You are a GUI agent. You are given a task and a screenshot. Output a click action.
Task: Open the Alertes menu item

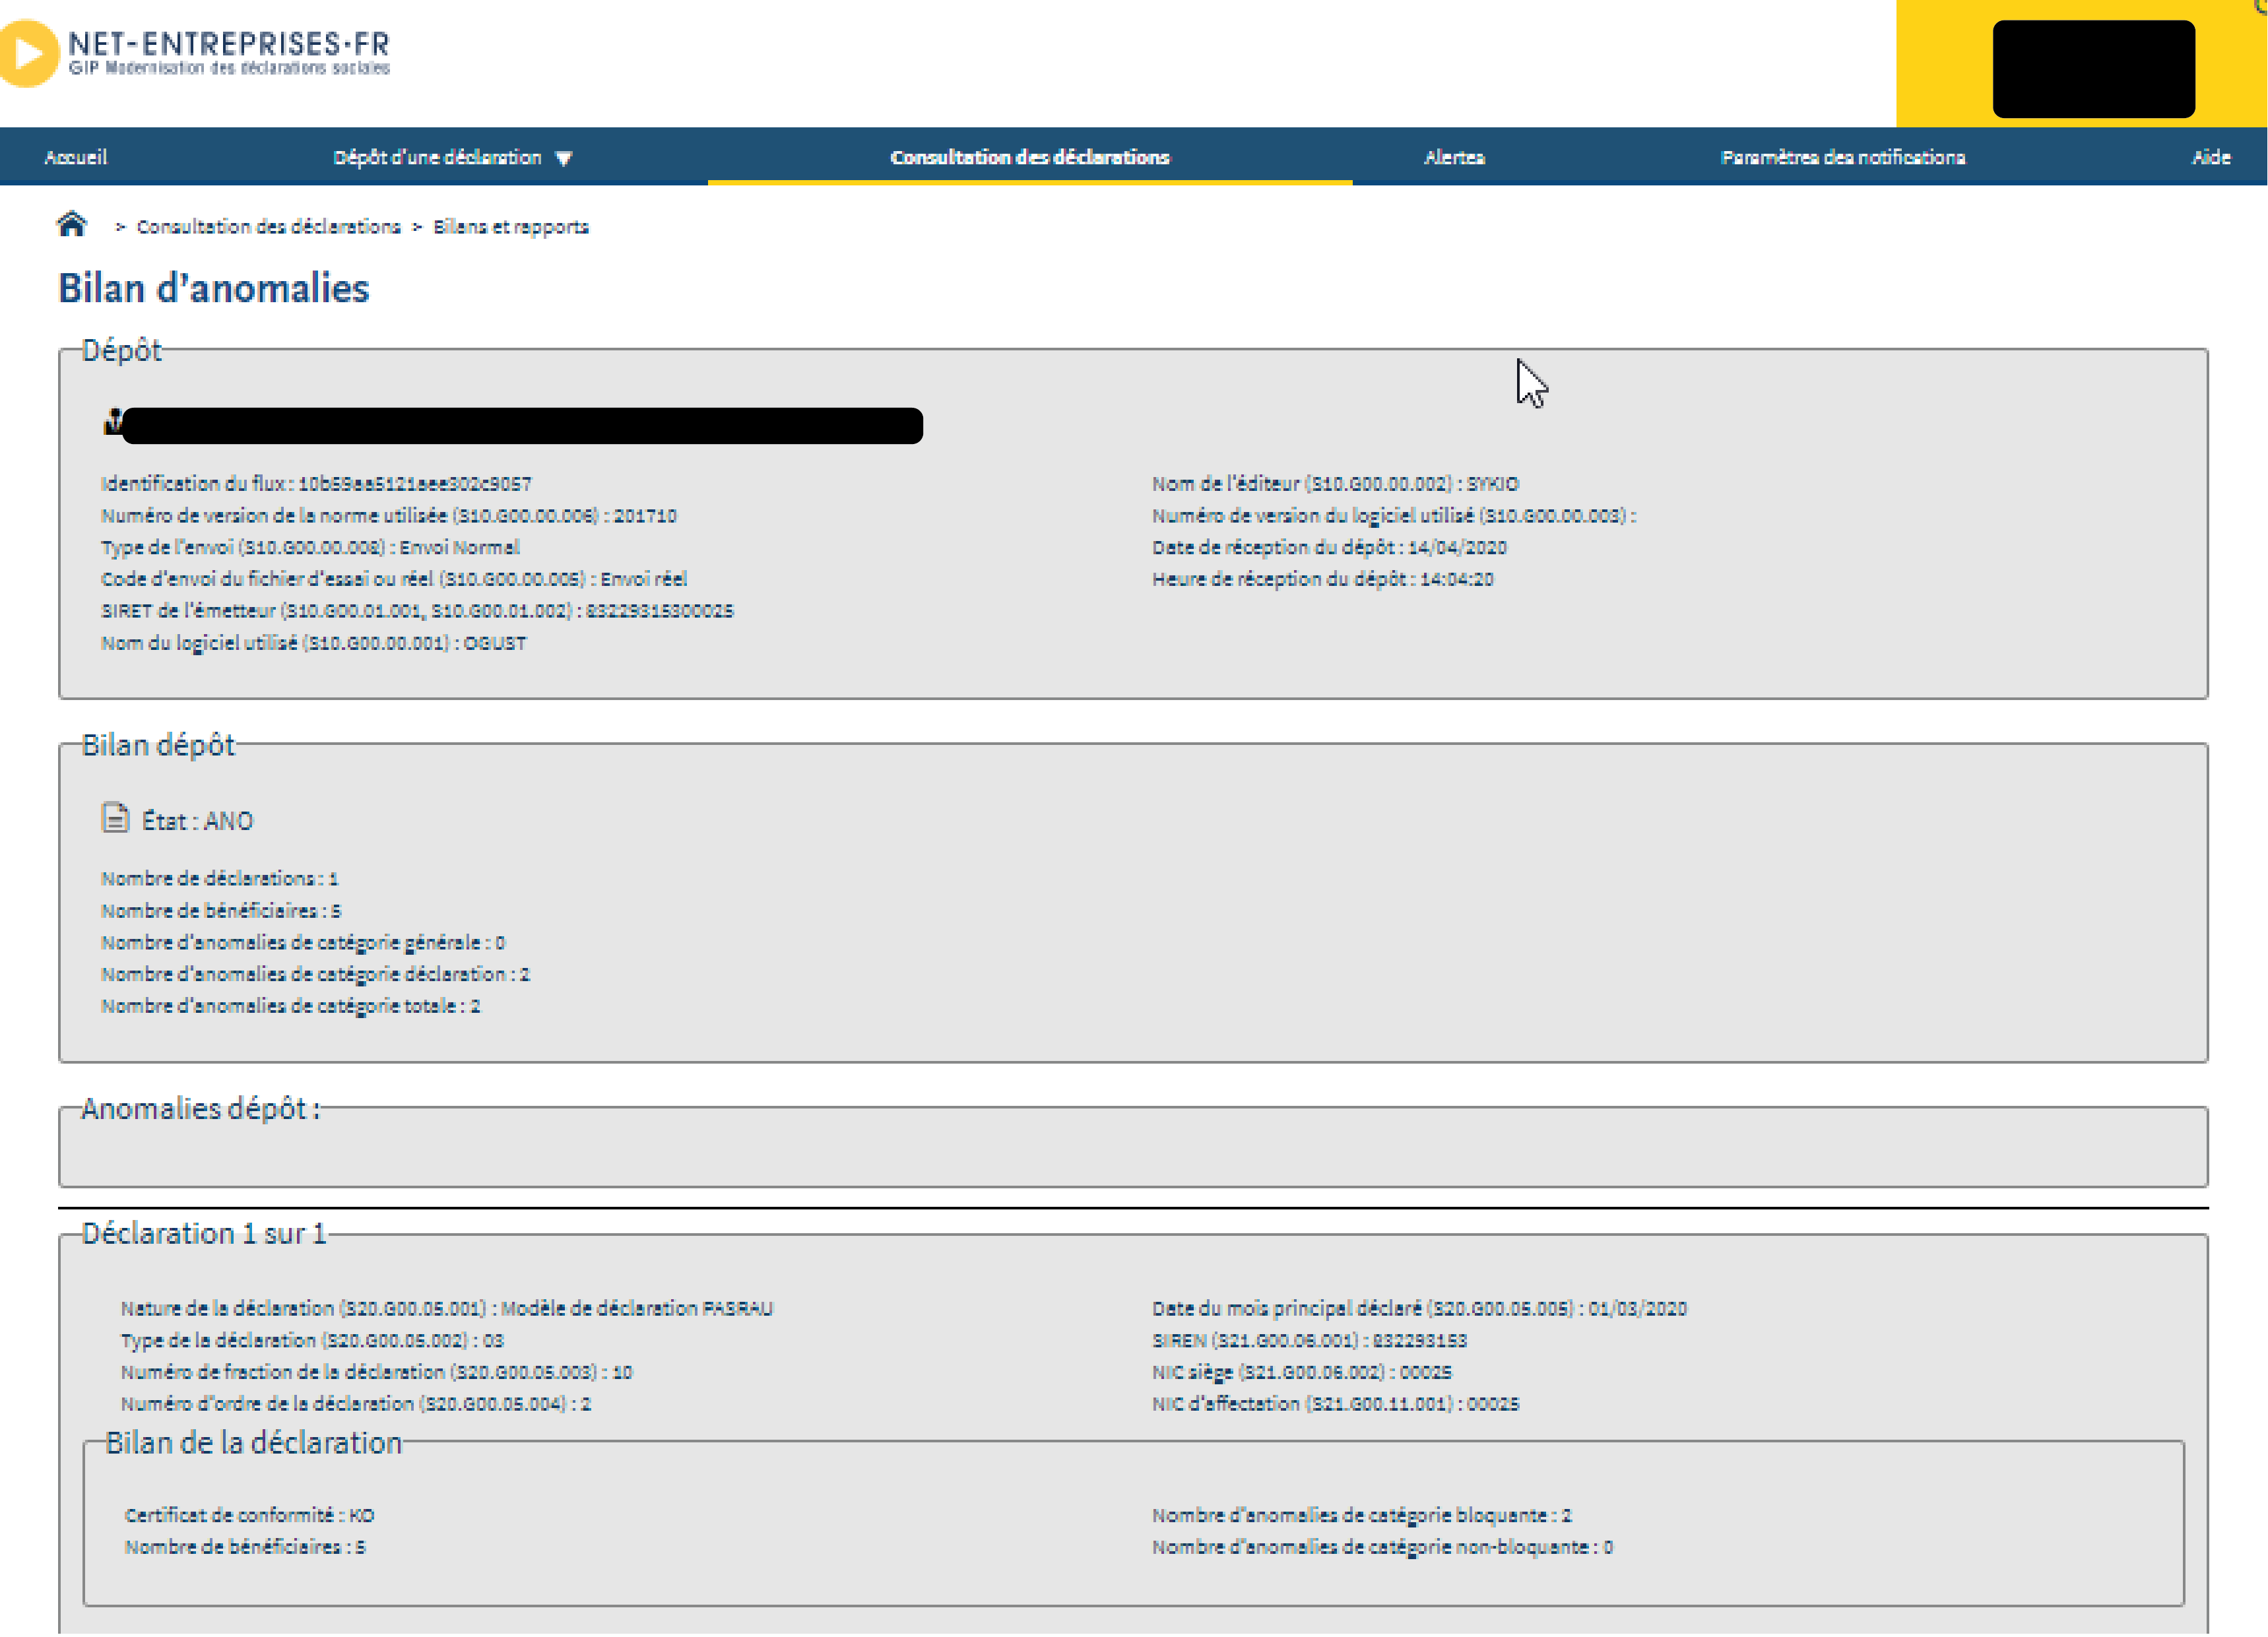[1454, 157]
